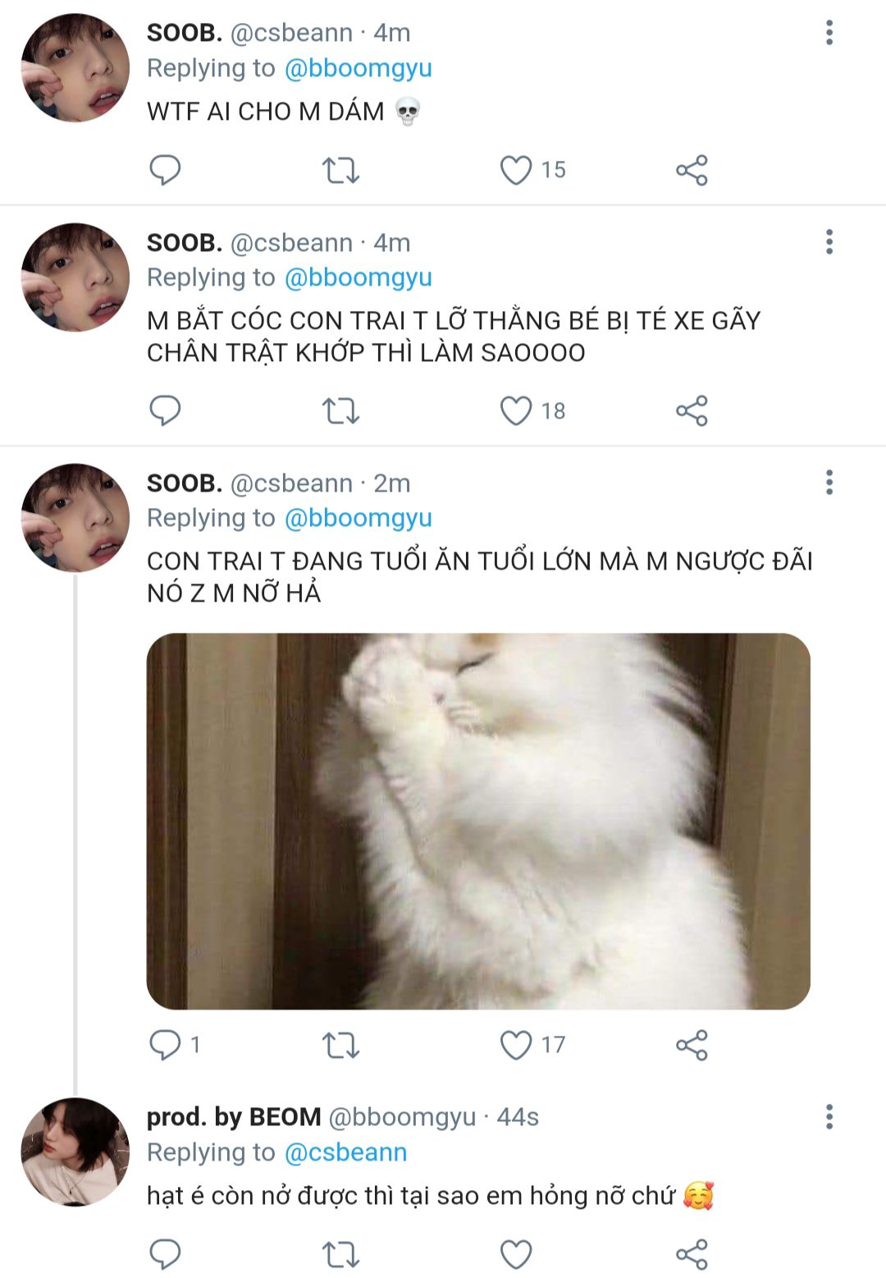This screenshot has height=1278, width=886.
Task: Retweet the cat image tweet
Action: pyautogui.click(x=340, y=1045)
